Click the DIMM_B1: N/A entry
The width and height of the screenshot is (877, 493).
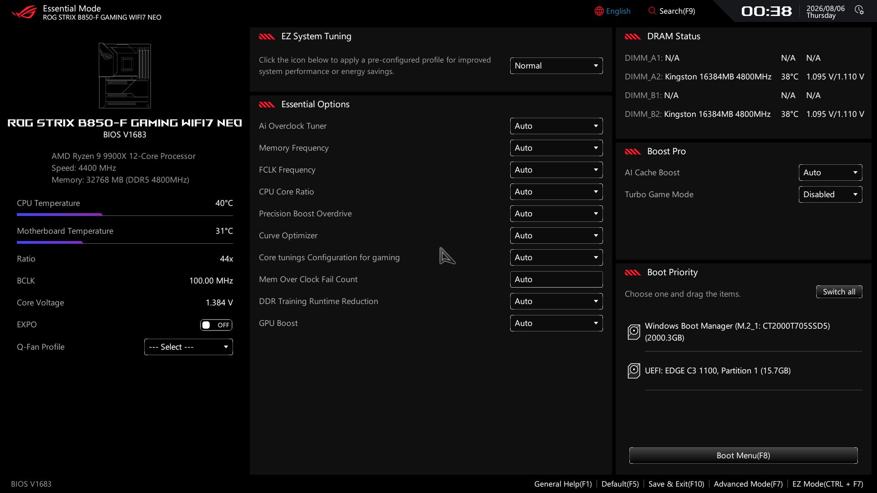coord(651,95)
